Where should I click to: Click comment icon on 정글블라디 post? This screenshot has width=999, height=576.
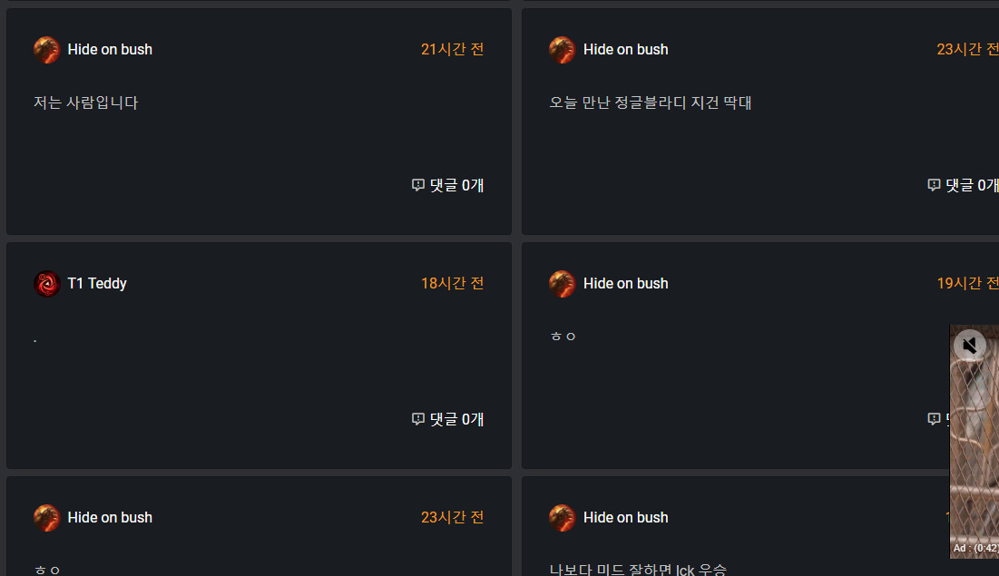pyautogui.click(x=934, y=185)
